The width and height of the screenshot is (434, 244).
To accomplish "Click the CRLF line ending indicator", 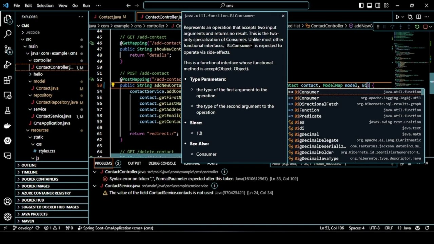I will pos(389,228).
